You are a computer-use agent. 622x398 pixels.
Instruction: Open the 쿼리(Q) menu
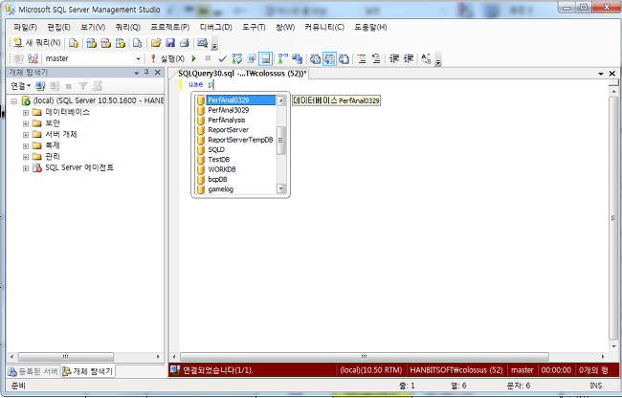[127, 27]
